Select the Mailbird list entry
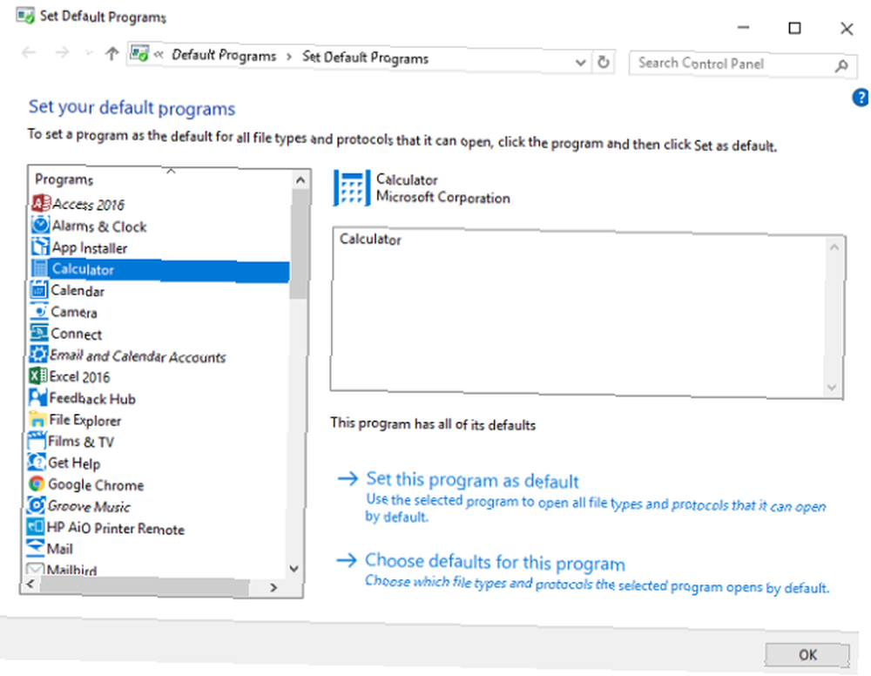This screenshot has width=871, height=676. click(71, 570)
